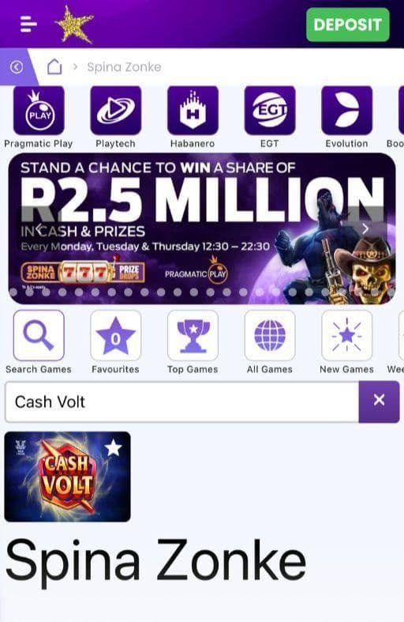Image resolution: width=404 pixels, height=622 pixels.
Task: Tap the gold star logo
Action: 74,25
